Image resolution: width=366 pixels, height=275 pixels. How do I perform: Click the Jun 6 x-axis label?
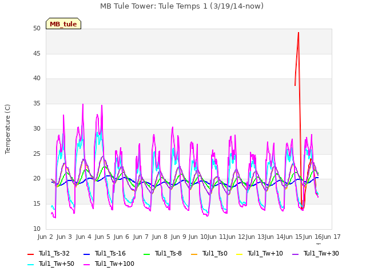(x=121, y=237)
